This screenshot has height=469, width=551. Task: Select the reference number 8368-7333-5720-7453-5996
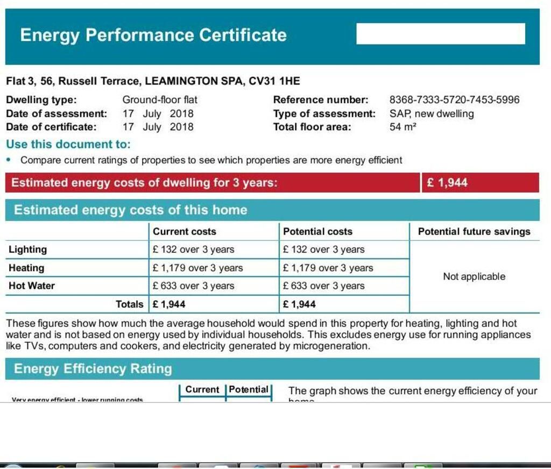(x=454, y=100)
